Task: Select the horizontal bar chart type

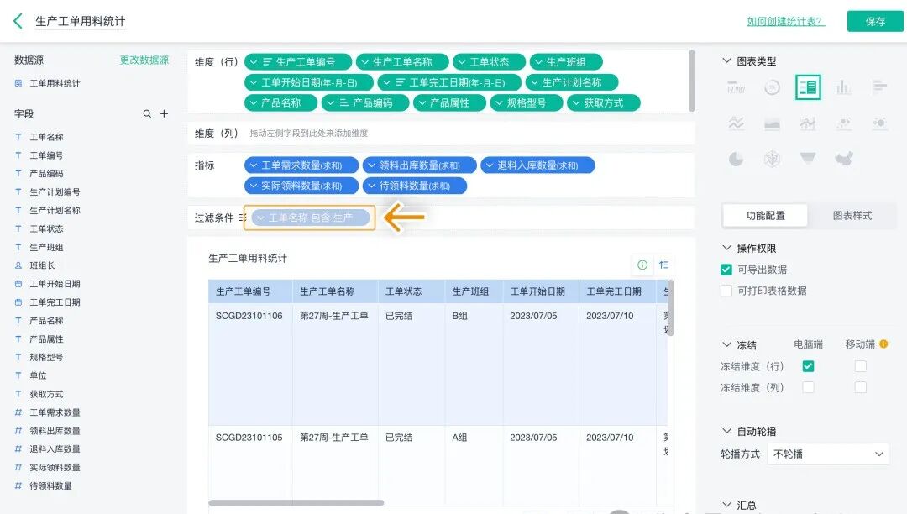Action: (x=879, y=88)
